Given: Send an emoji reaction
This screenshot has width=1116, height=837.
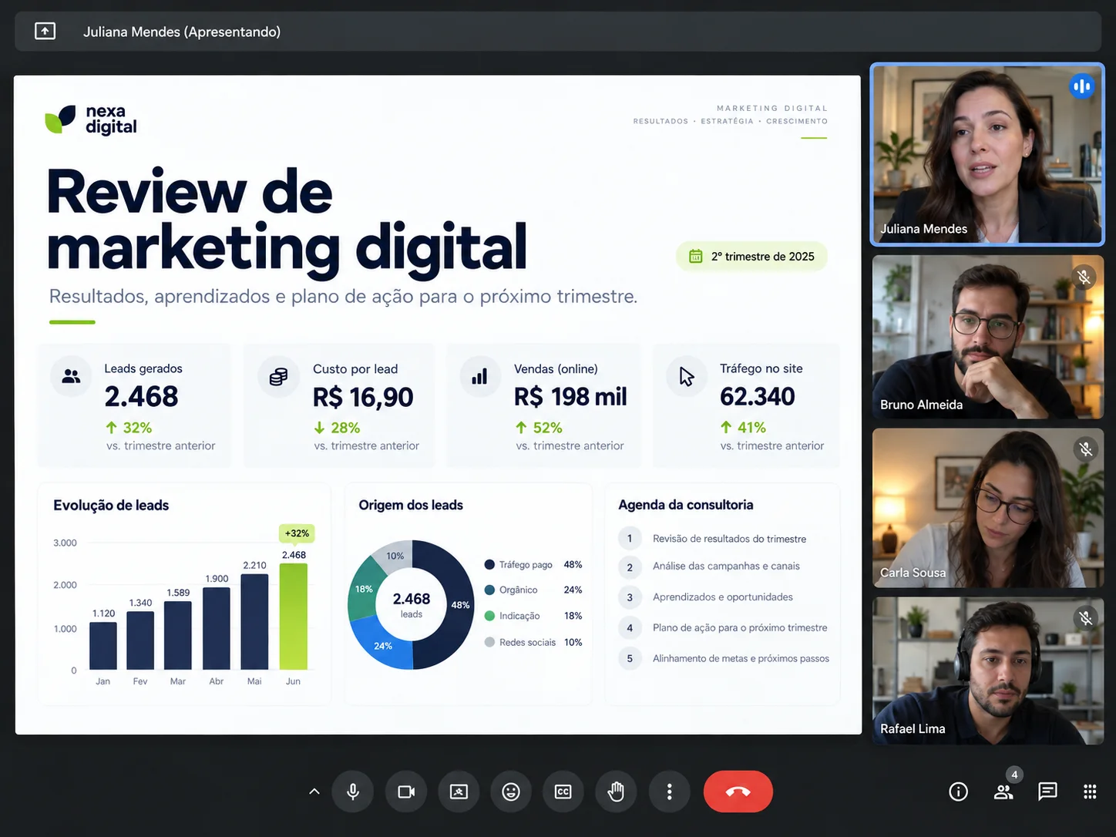Looking at the screenshot, I should (x=511, y=792).
